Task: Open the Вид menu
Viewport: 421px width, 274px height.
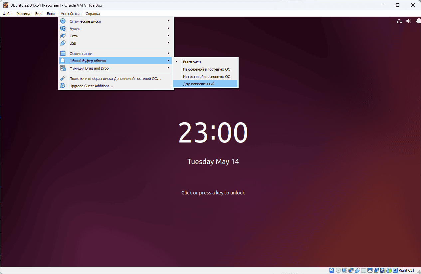Action: point(38,14)
